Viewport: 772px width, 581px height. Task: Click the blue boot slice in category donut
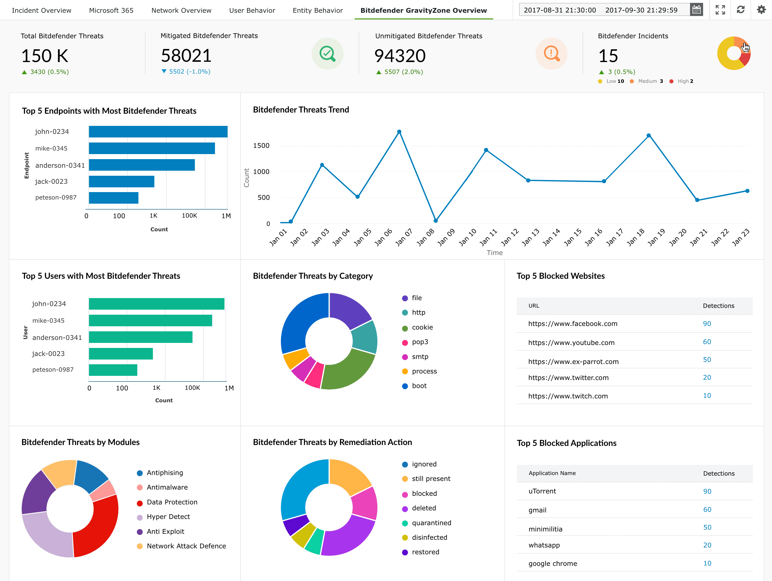pyautogui.click(x=299, y=322)
